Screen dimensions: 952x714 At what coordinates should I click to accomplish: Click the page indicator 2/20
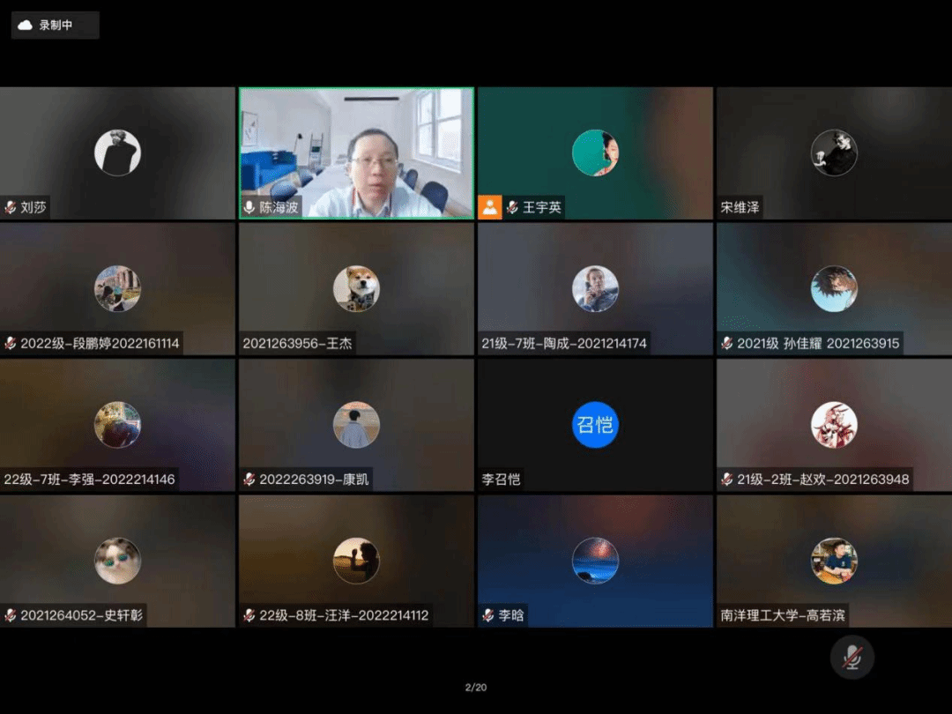[476, 688]
